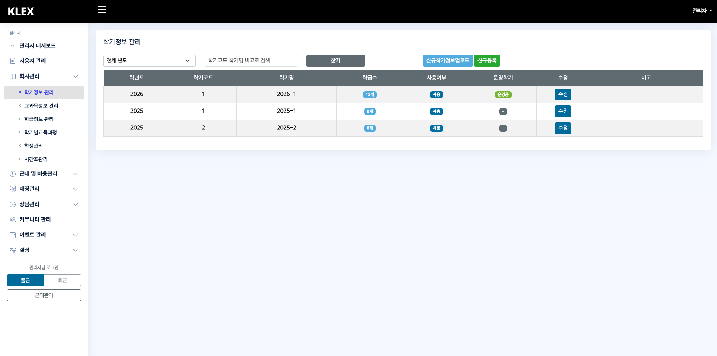The image size is (717, 356).
Task: Click the 13개 class count badge
Action: point(370,95)
